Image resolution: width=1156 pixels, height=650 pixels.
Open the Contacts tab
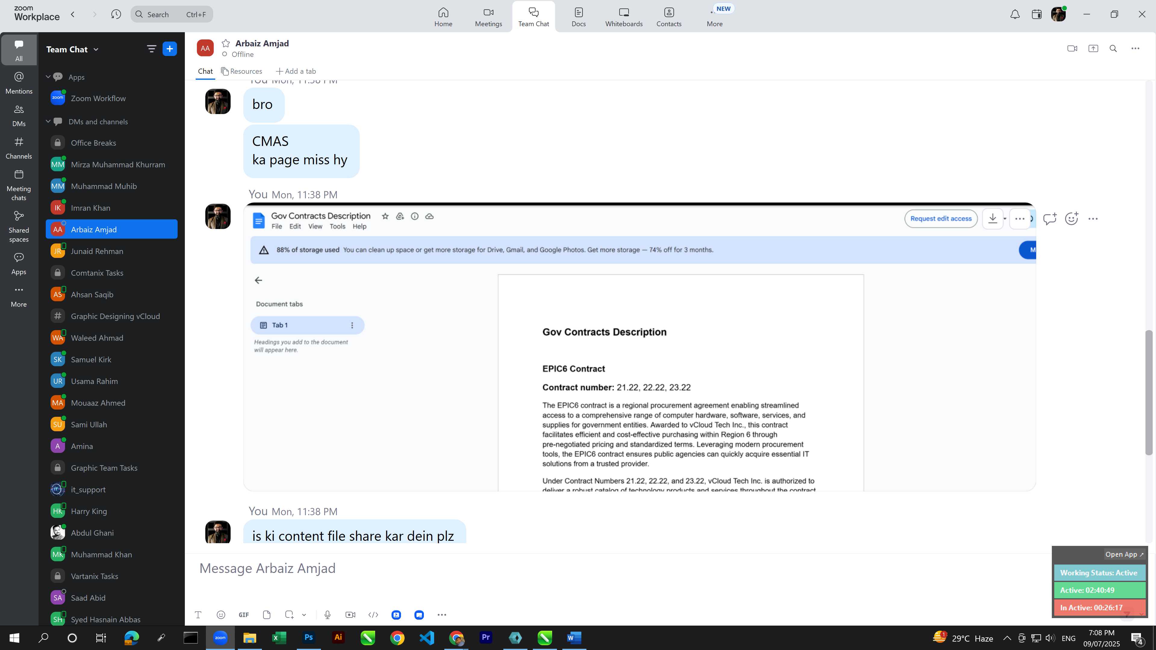click(669, 17)
